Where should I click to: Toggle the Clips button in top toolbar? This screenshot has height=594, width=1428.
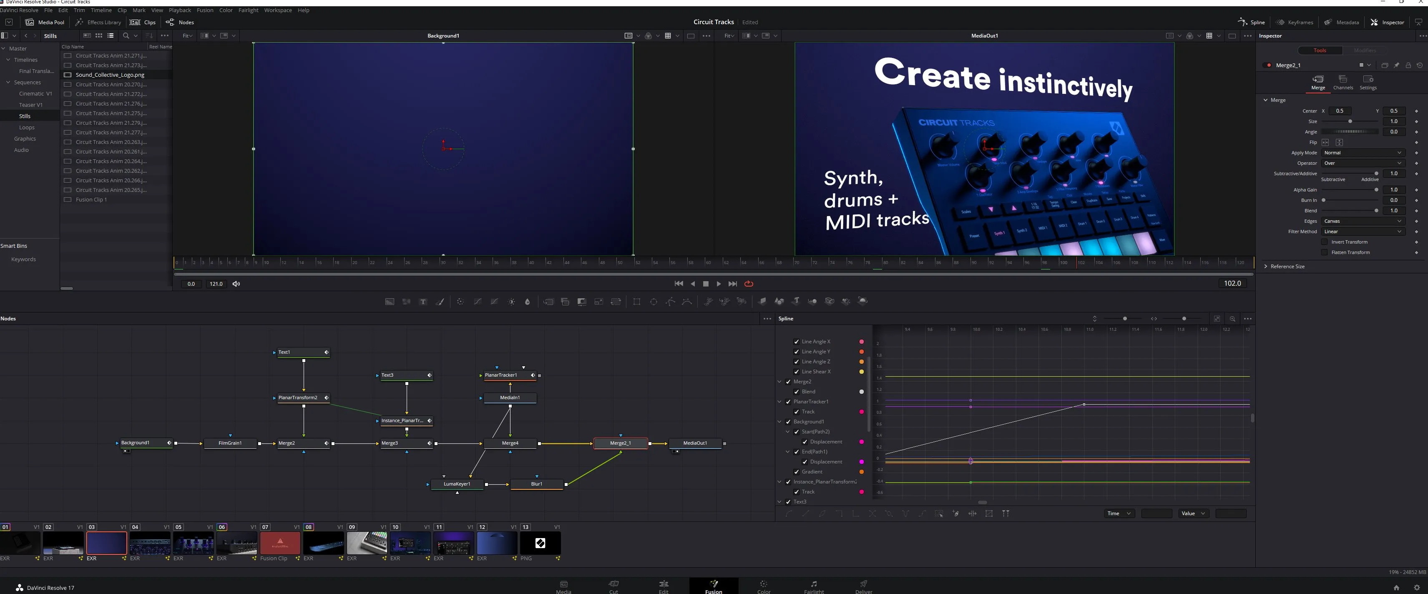[x=143, y=22]
